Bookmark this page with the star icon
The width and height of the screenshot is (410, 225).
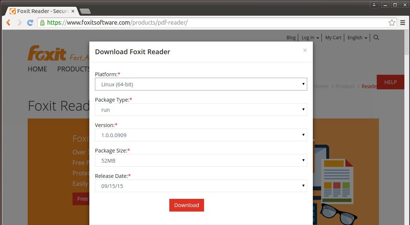pos(392,22)
